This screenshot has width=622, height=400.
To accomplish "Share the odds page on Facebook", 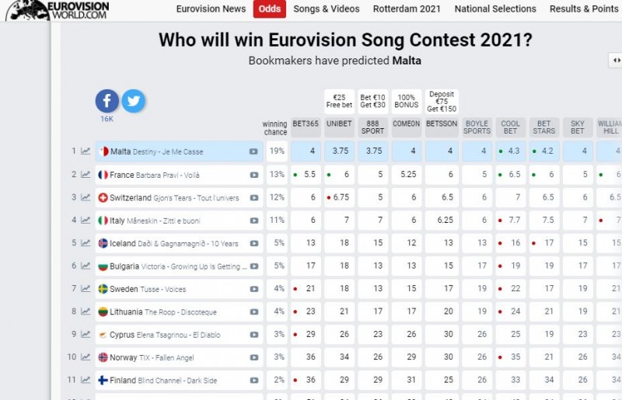I will pos(107,101).
